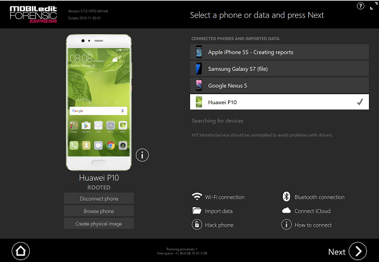The width and height of the screenshot is (379, 262).
Task: Click the ROOTED status label
Action: [99, 188]
